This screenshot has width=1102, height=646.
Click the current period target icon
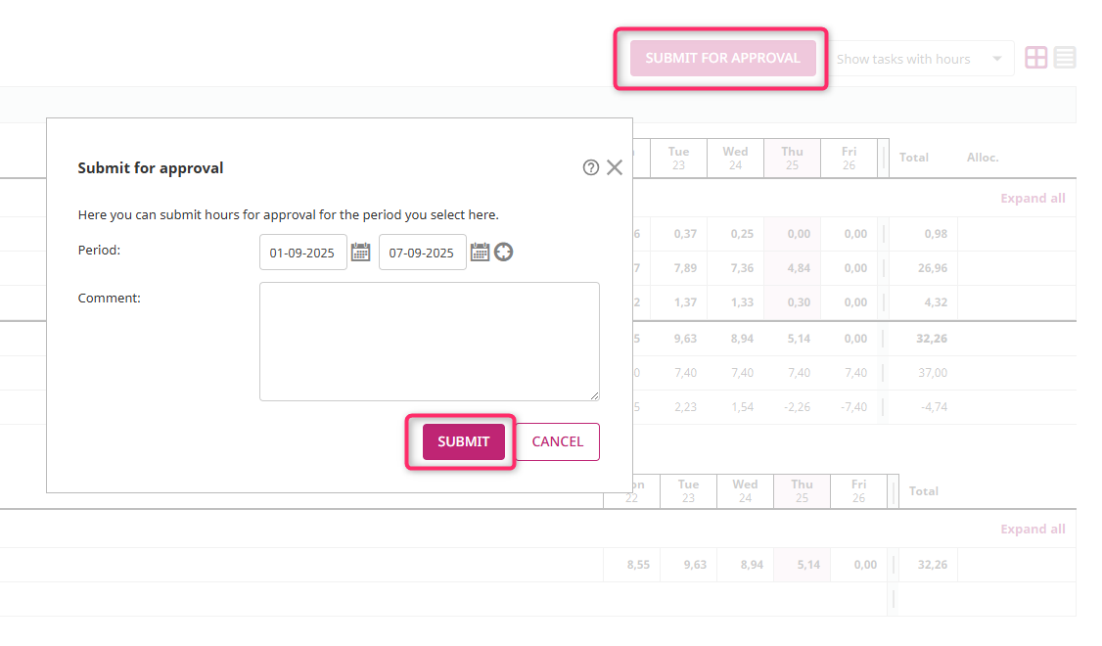(x=503, y=253)
